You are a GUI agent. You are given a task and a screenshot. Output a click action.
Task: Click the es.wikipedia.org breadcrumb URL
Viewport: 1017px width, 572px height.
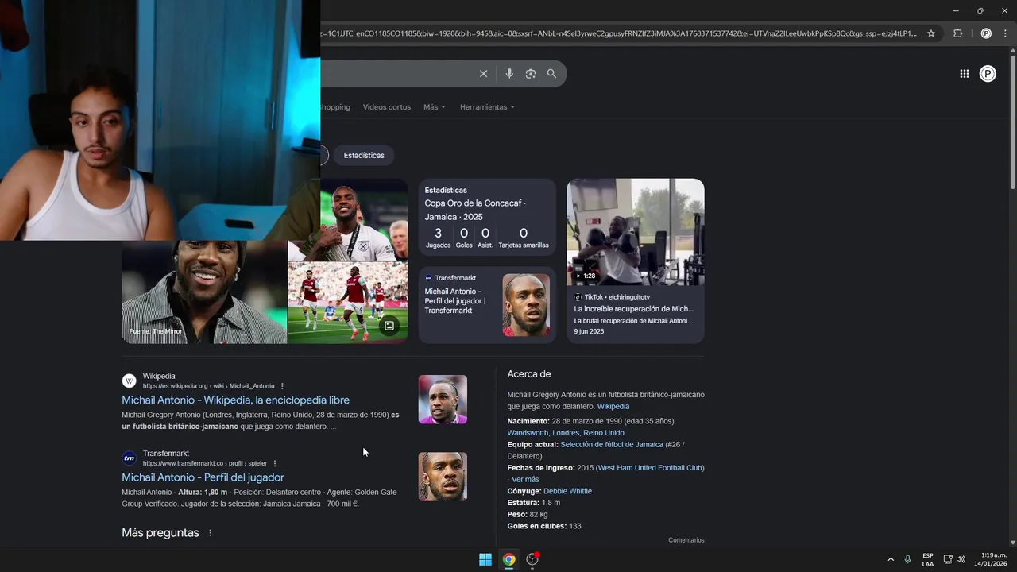click(208, 386)
